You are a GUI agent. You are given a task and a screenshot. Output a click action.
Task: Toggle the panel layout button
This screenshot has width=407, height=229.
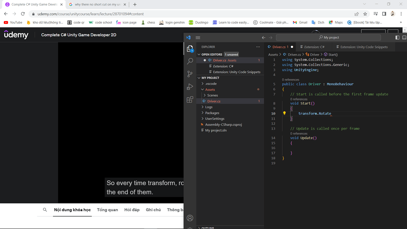coord(404,38)
